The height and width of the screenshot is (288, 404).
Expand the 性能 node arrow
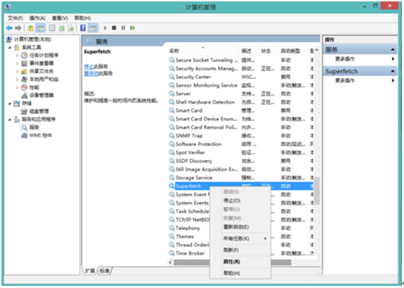(x=17, y=88)
